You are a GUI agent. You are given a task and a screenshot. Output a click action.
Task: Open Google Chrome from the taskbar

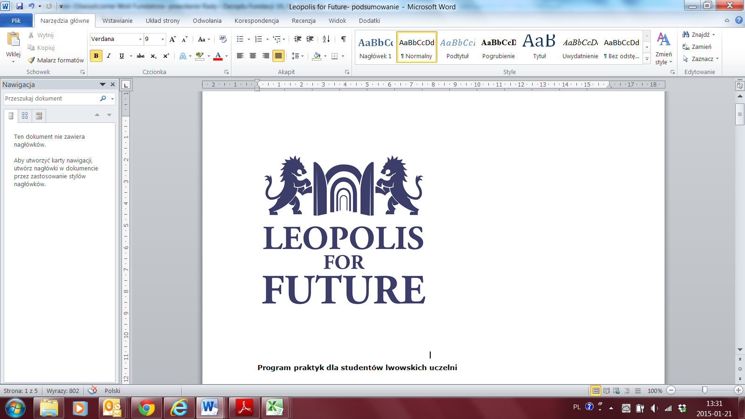tap(147, 408)
